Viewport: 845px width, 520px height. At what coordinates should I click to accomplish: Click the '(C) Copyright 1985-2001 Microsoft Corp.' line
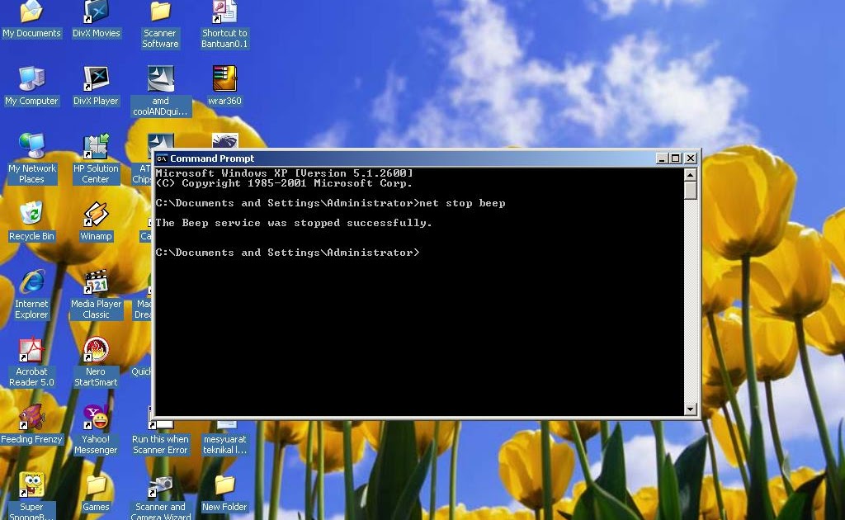pyautogui.click(x=284, y=183)
